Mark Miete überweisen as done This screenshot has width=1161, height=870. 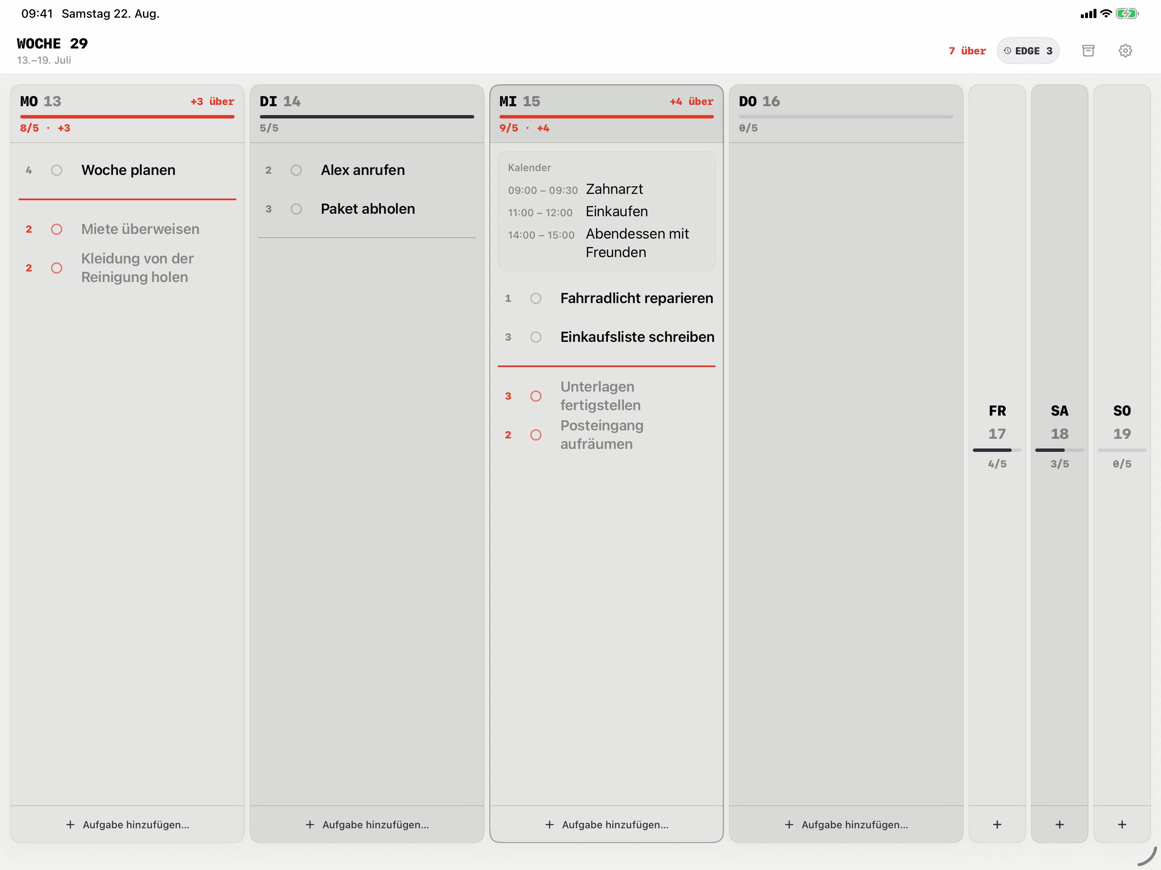pyautogui.click(x=57, y=229)
